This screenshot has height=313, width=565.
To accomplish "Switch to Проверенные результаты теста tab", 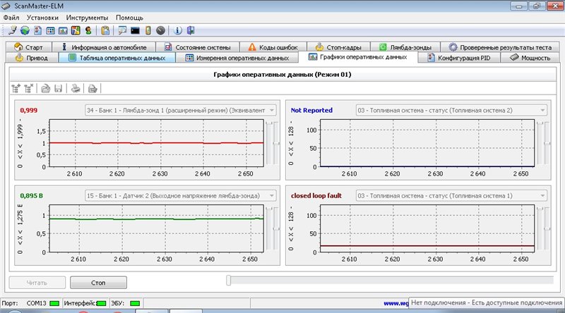I will pos(500,47).
